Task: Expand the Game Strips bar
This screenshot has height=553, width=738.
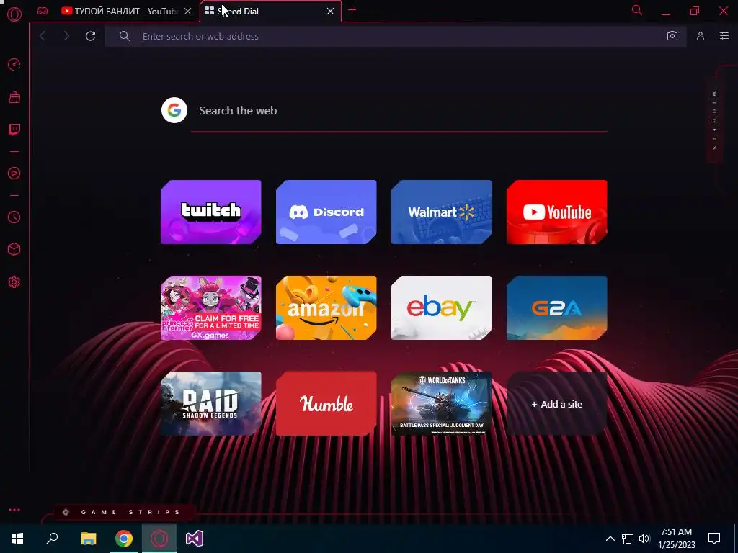Action: click(x=123, y=512)
